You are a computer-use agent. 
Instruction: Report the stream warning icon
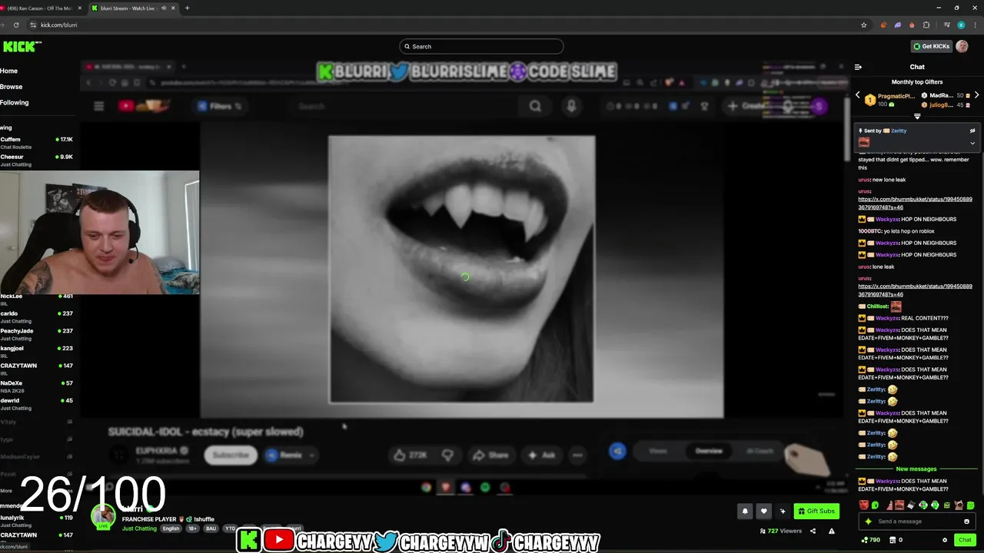(831, 531)
